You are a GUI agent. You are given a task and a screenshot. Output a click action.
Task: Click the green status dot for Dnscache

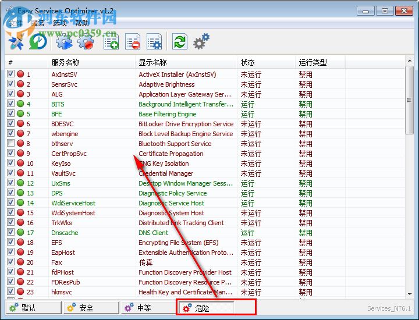[20, 232]
